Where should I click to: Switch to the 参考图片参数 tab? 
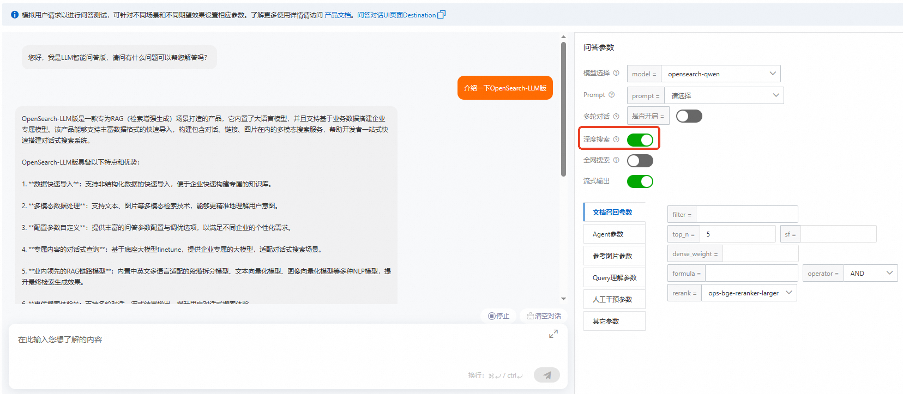pyautogui.click(x=615, y=256)
